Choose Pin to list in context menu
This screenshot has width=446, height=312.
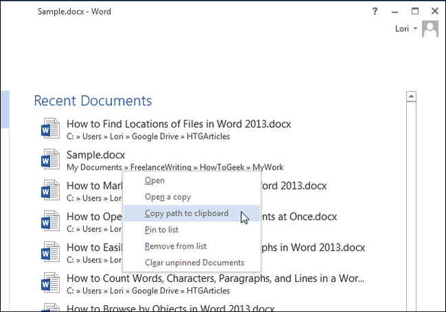click(192, 230)
